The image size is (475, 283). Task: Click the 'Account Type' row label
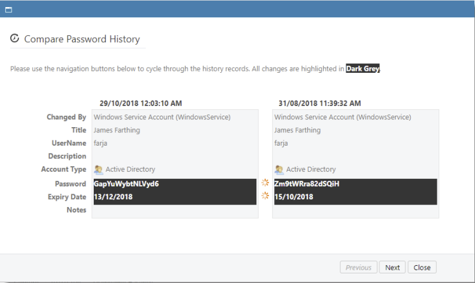64,169
